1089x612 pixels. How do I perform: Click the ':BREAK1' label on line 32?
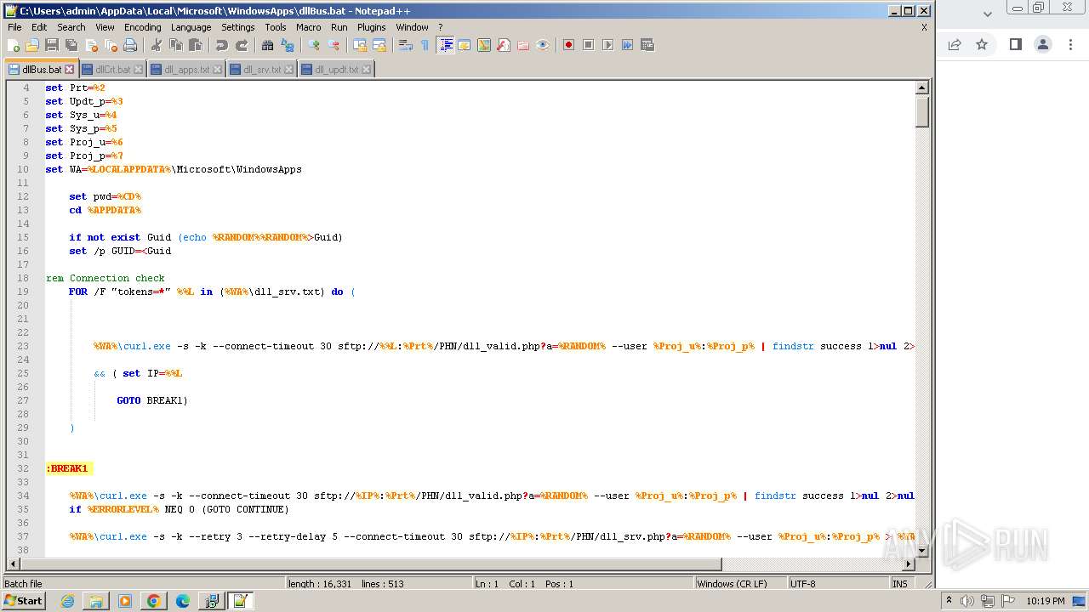click(68, 468)
